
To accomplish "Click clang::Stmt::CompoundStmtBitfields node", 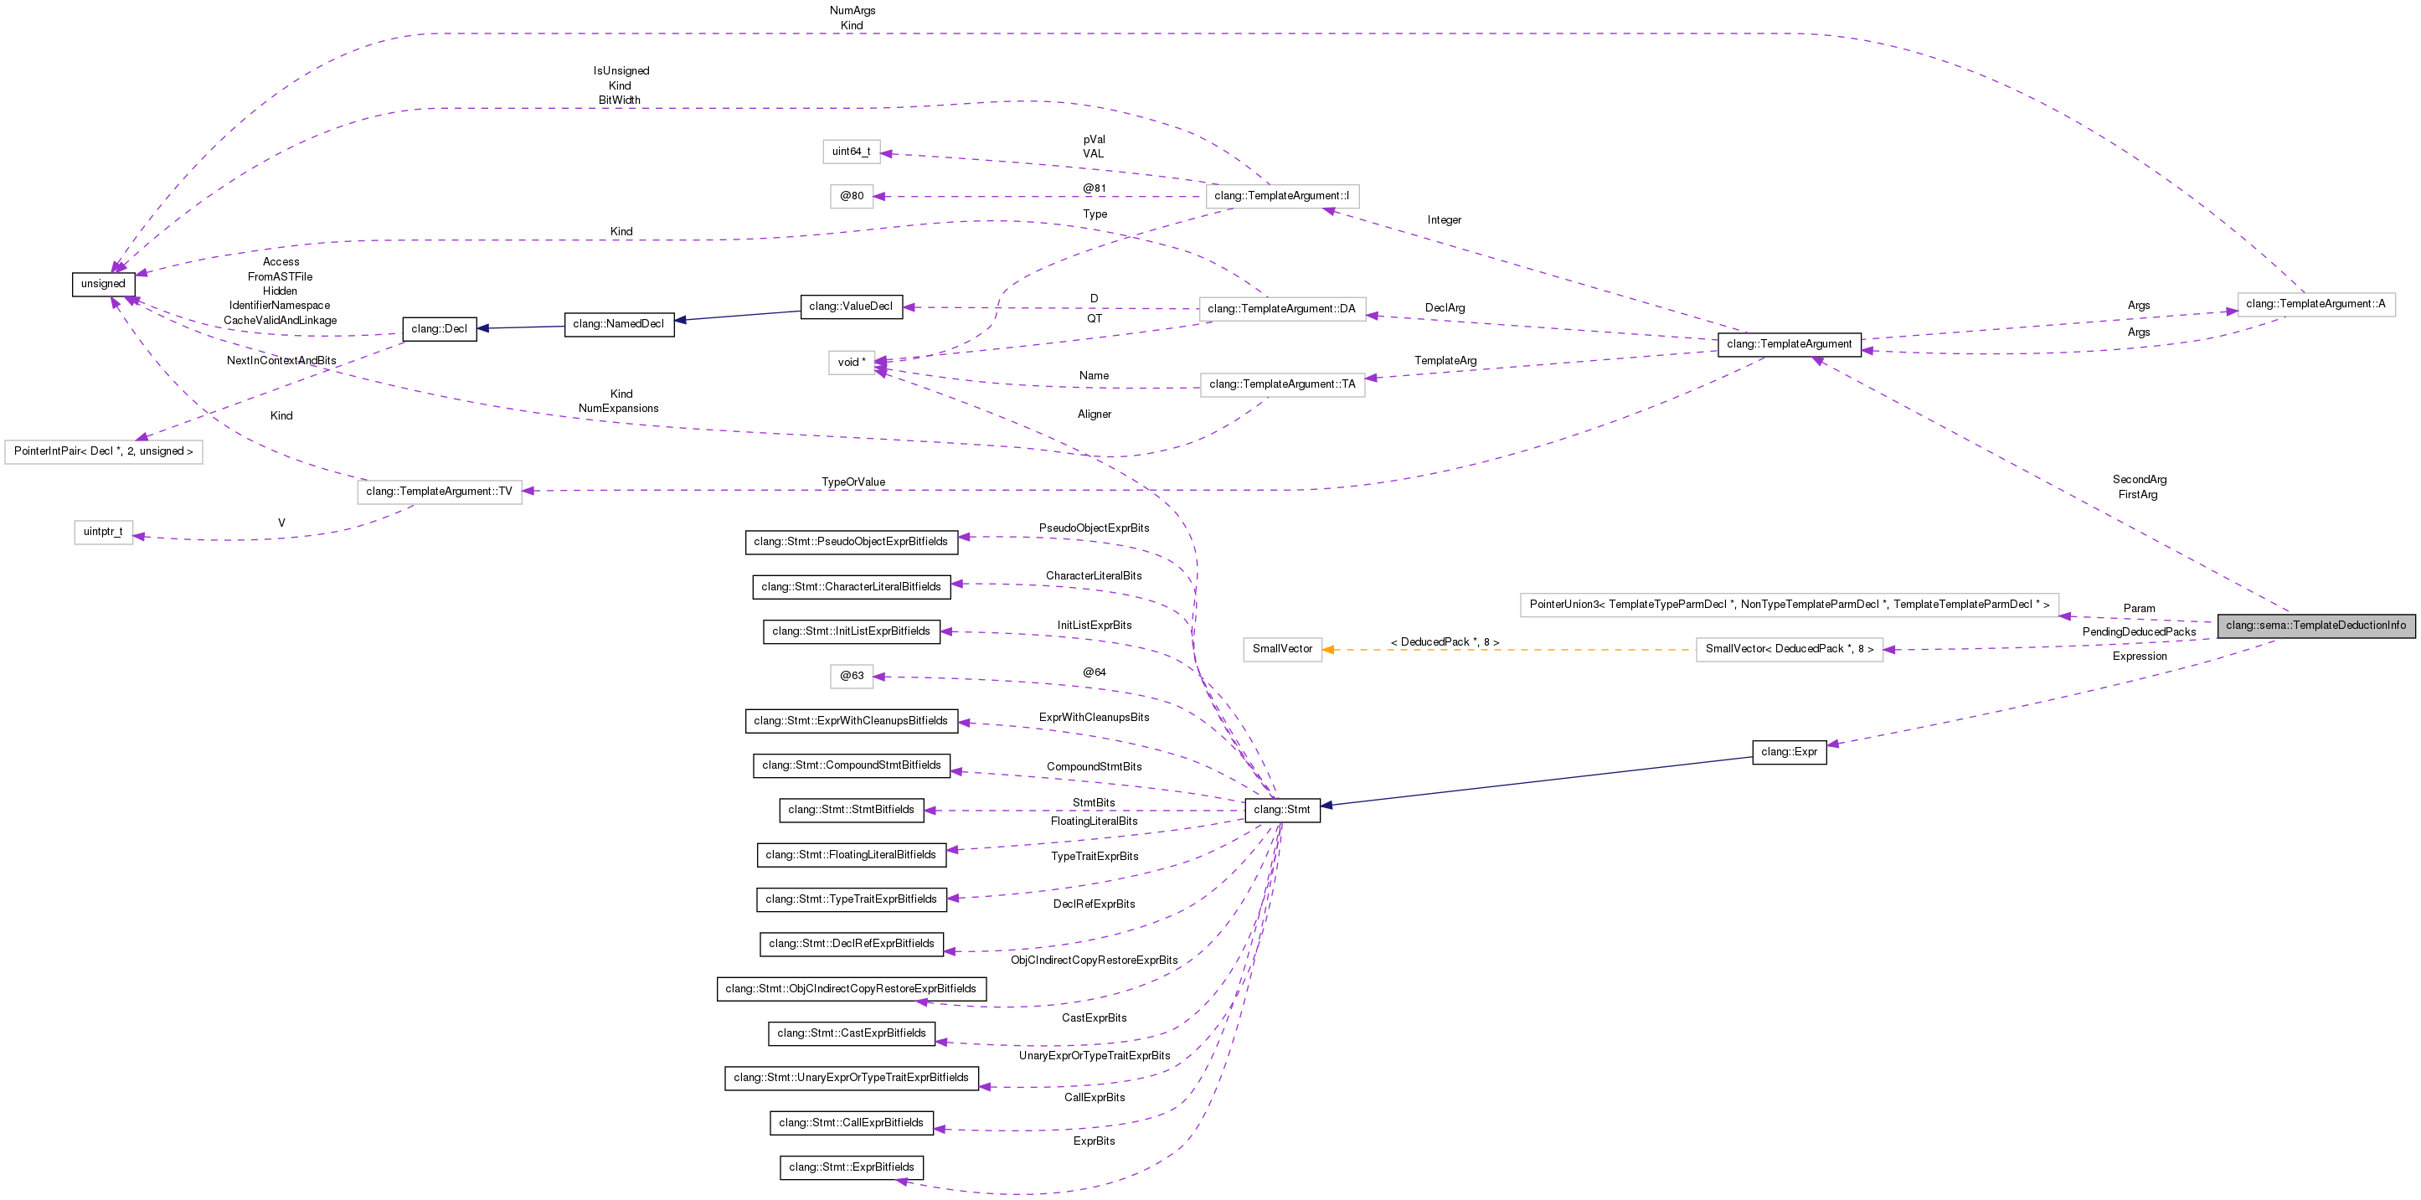I will click(851, 766).
